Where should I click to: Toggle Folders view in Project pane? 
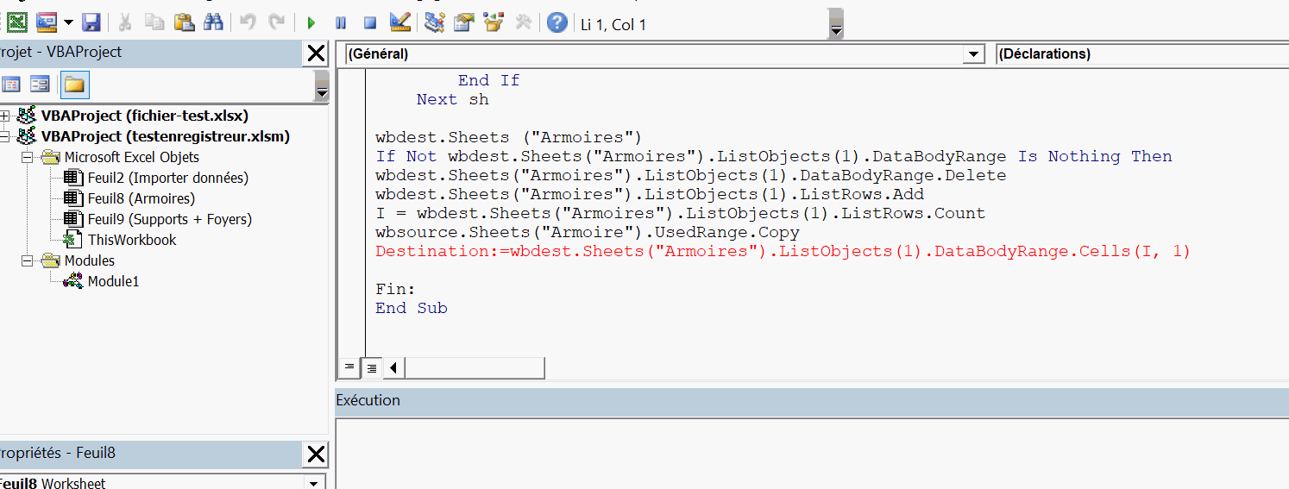tap(74, 85)
